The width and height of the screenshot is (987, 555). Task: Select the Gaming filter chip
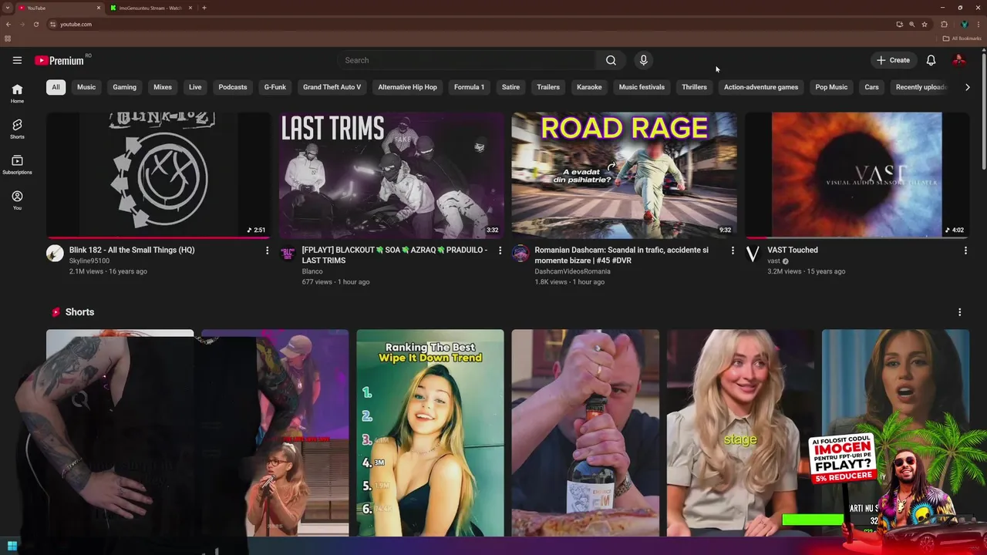click(124, 87)
